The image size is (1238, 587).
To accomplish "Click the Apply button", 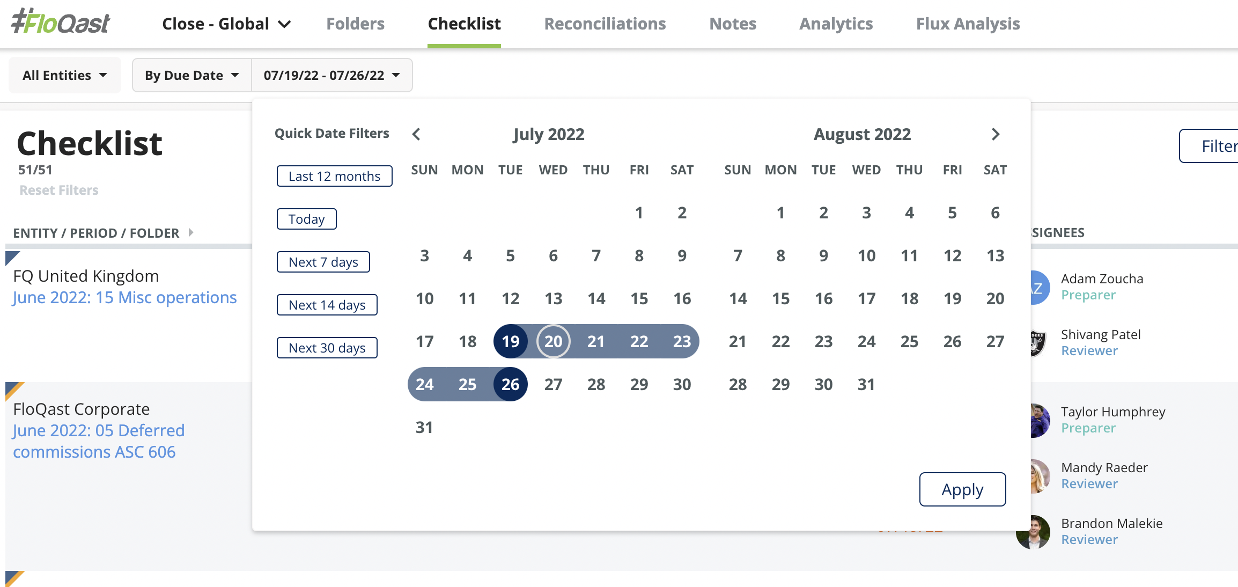I will 963,489.
